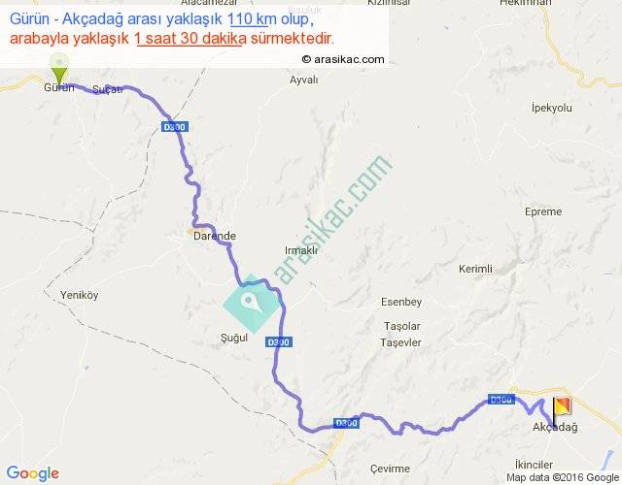Click the Map data 2016 Google attribution

click(563, 478)
